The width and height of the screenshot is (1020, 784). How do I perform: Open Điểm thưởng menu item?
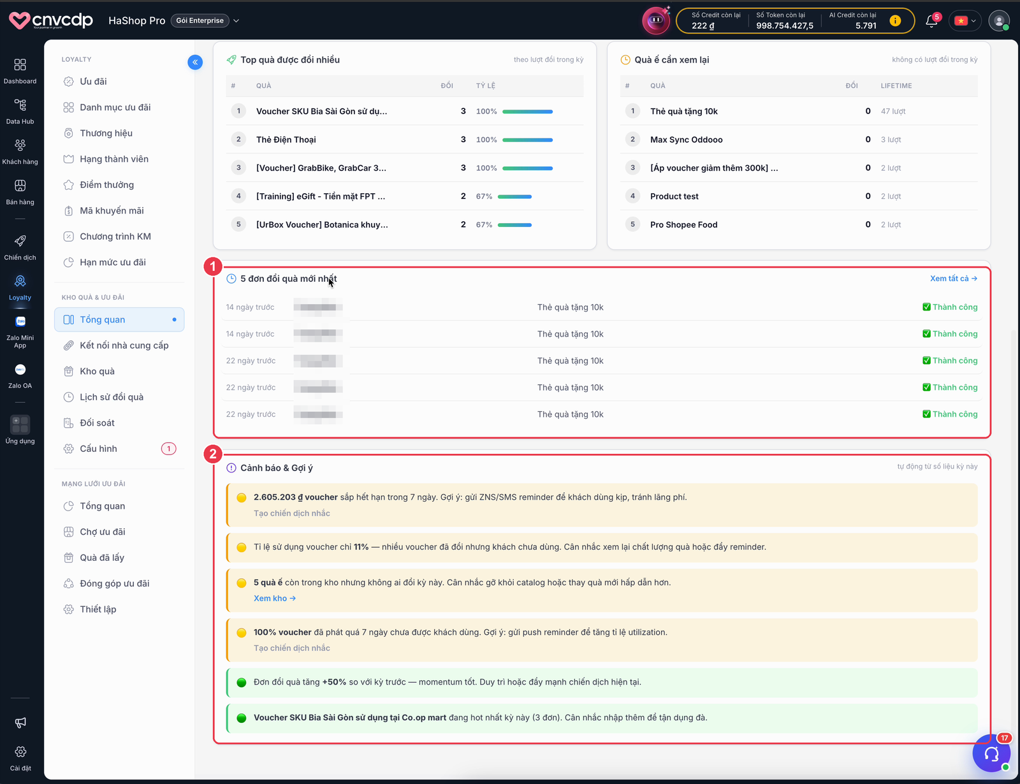(119, 185)
